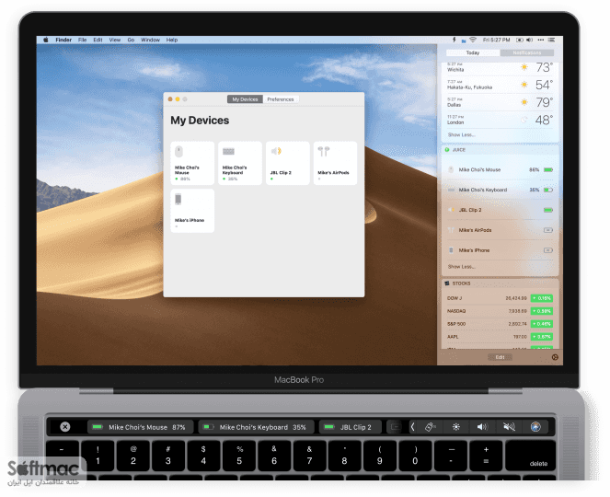Click the NASDAQ percentage change badge
The width and height of the screenshot is (610, 497).
(542, 311)
